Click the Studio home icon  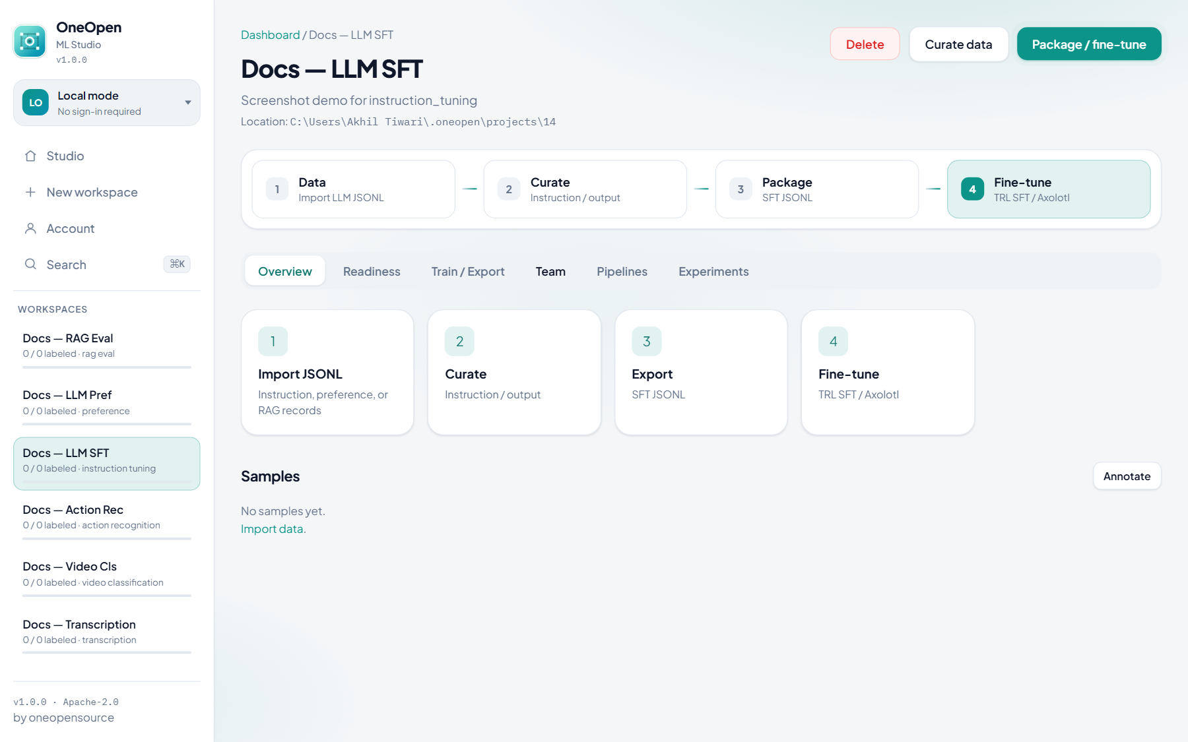click(x=30, y=156)
